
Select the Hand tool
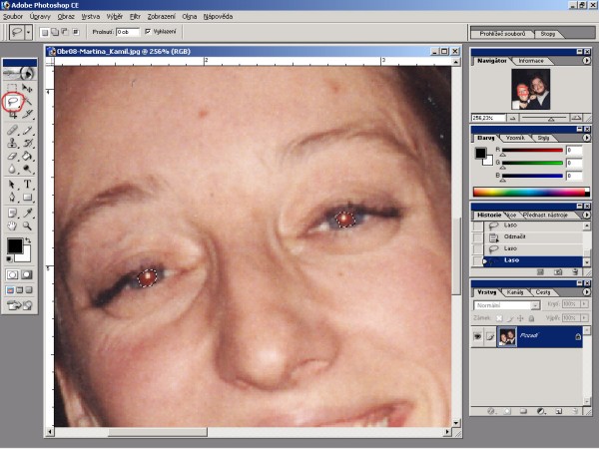(12, 226)
